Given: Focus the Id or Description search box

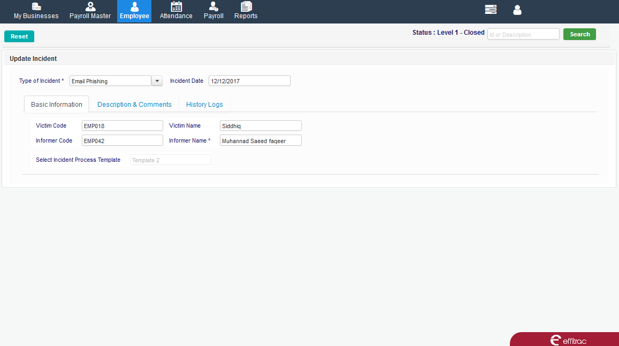Looking at the screenshot, I should click(523, 35).
